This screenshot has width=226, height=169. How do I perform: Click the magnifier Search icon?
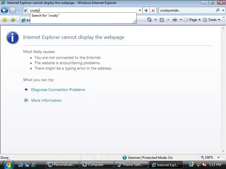pos(218,10)
